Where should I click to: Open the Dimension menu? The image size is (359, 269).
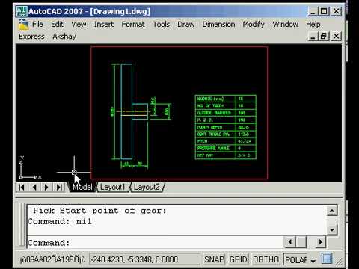[218, 25]
